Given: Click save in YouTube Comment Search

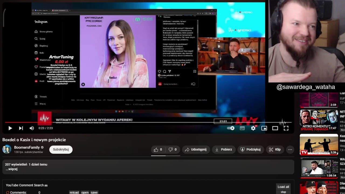Looking at the screenshot, I should pyautogui.click(x=94, y=192).
